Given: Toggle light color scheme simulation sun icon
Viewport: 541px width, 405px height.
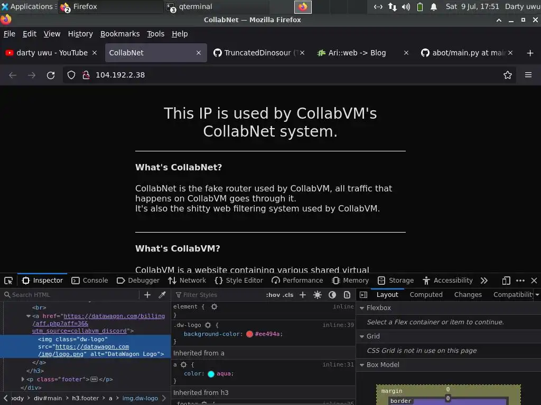Looking at the screenshot, I should point(318,295).
